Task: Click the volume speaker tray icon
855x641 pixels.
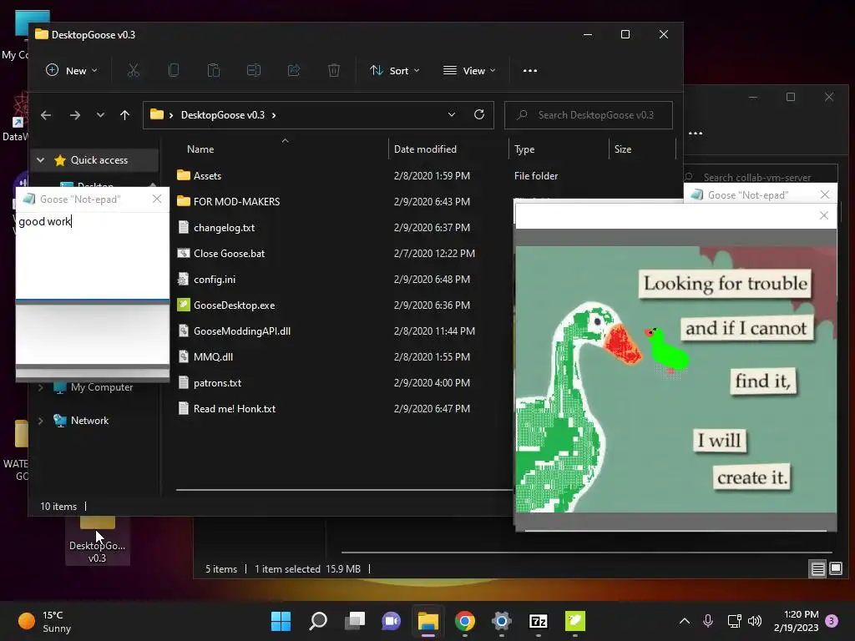Action: click(755, 621)
